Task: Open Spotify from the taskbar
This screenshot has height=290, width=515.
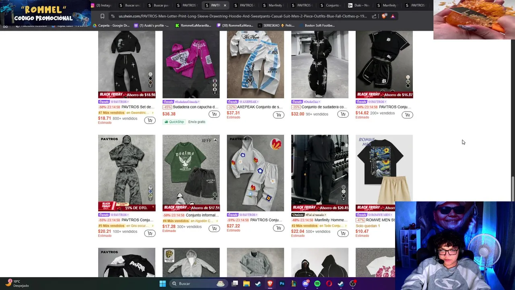Action: click(x=317, y=284)
